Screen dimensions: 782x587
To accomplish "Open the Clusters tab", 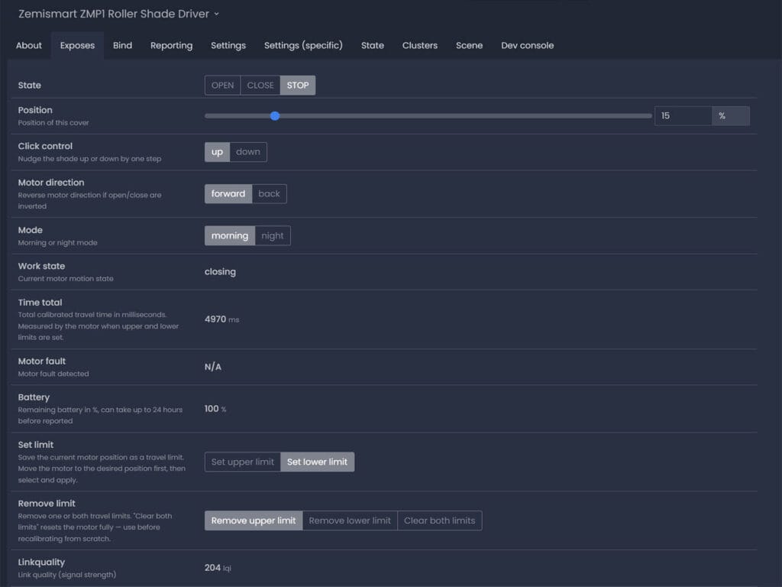I will pos(419,45).
